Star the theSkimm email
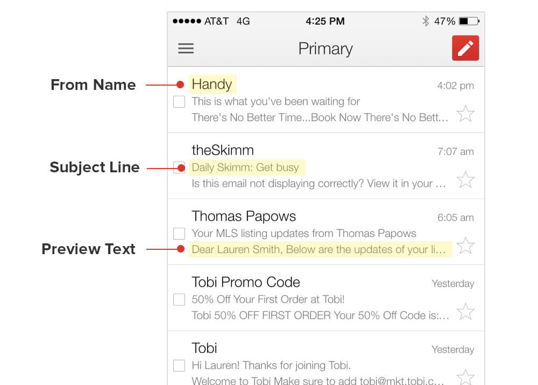 point(465,180)
